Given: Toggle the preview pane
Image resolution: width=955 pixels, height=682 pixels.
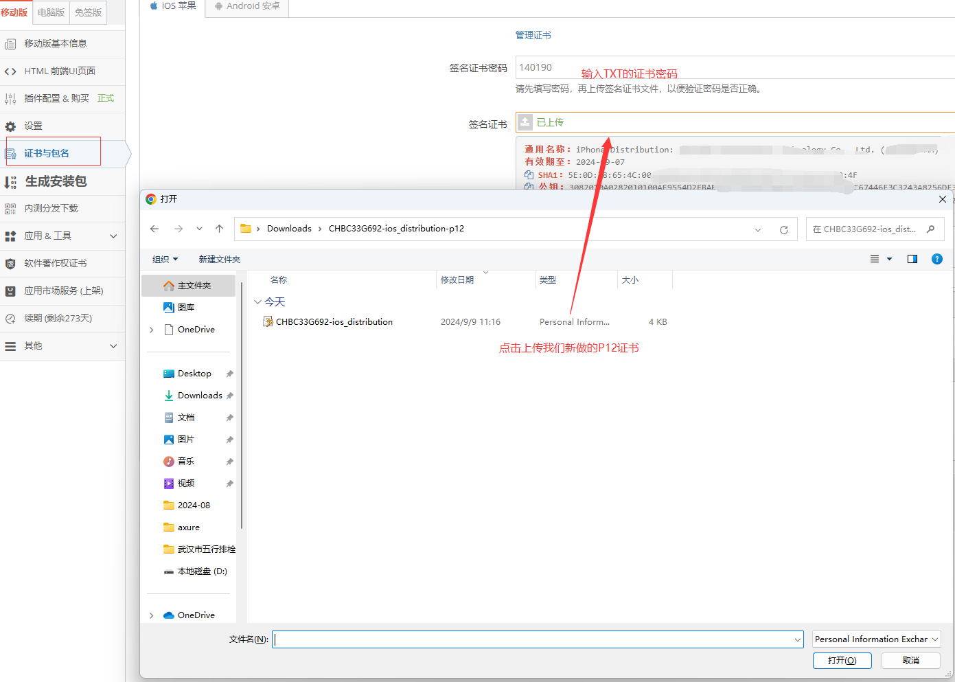Looking at the screenshot, I should tap(912, 259).
